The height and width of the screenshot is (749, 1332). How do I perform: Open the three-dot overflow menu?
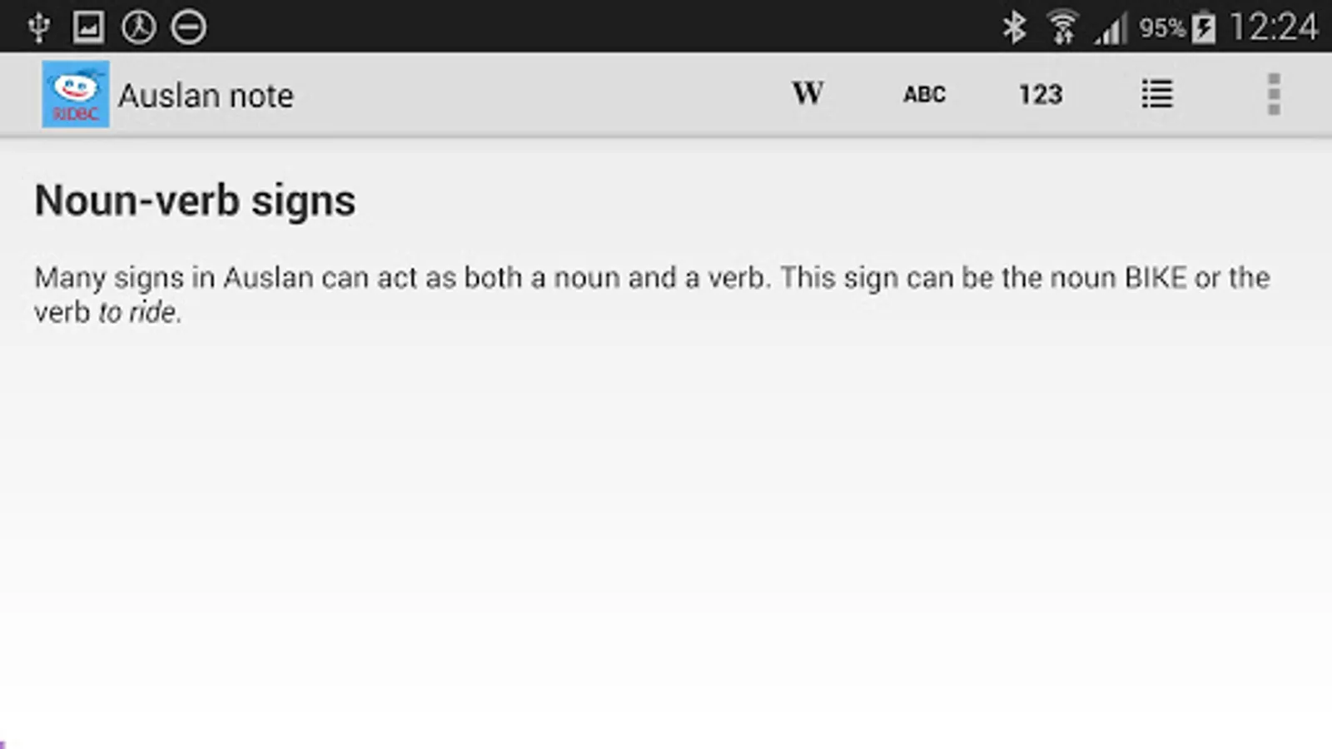click(x=1274, y=94)
